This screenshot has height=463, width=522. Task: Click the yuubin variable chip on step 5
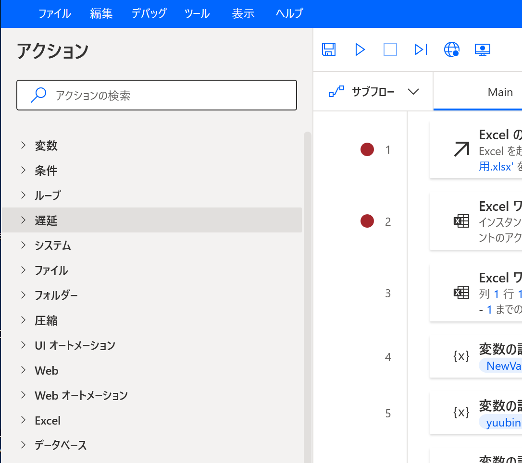(x=501, y=422)
